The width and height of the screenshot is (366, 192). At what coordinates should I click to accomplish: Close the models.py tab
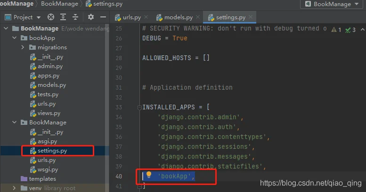click(x=198, y=17)
